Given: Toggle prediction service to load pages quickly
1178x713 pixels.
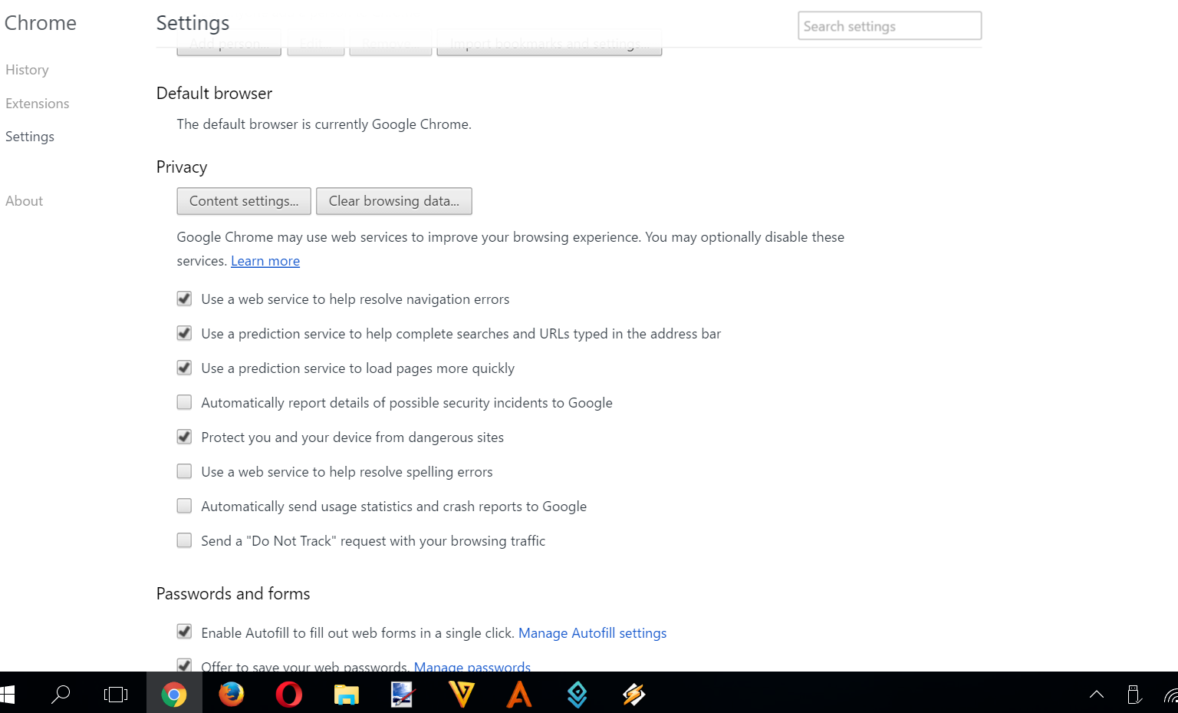Looking at the screenshot, I should point(184,368).
